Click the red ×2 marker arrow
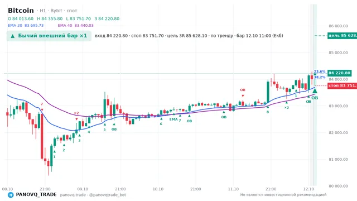 click(x=76, y=119)
